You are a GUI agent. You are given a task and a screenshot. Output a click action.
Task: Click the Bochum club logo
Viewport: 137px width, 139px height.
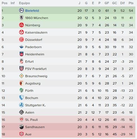pyautogui.click(x=22, y=98)
